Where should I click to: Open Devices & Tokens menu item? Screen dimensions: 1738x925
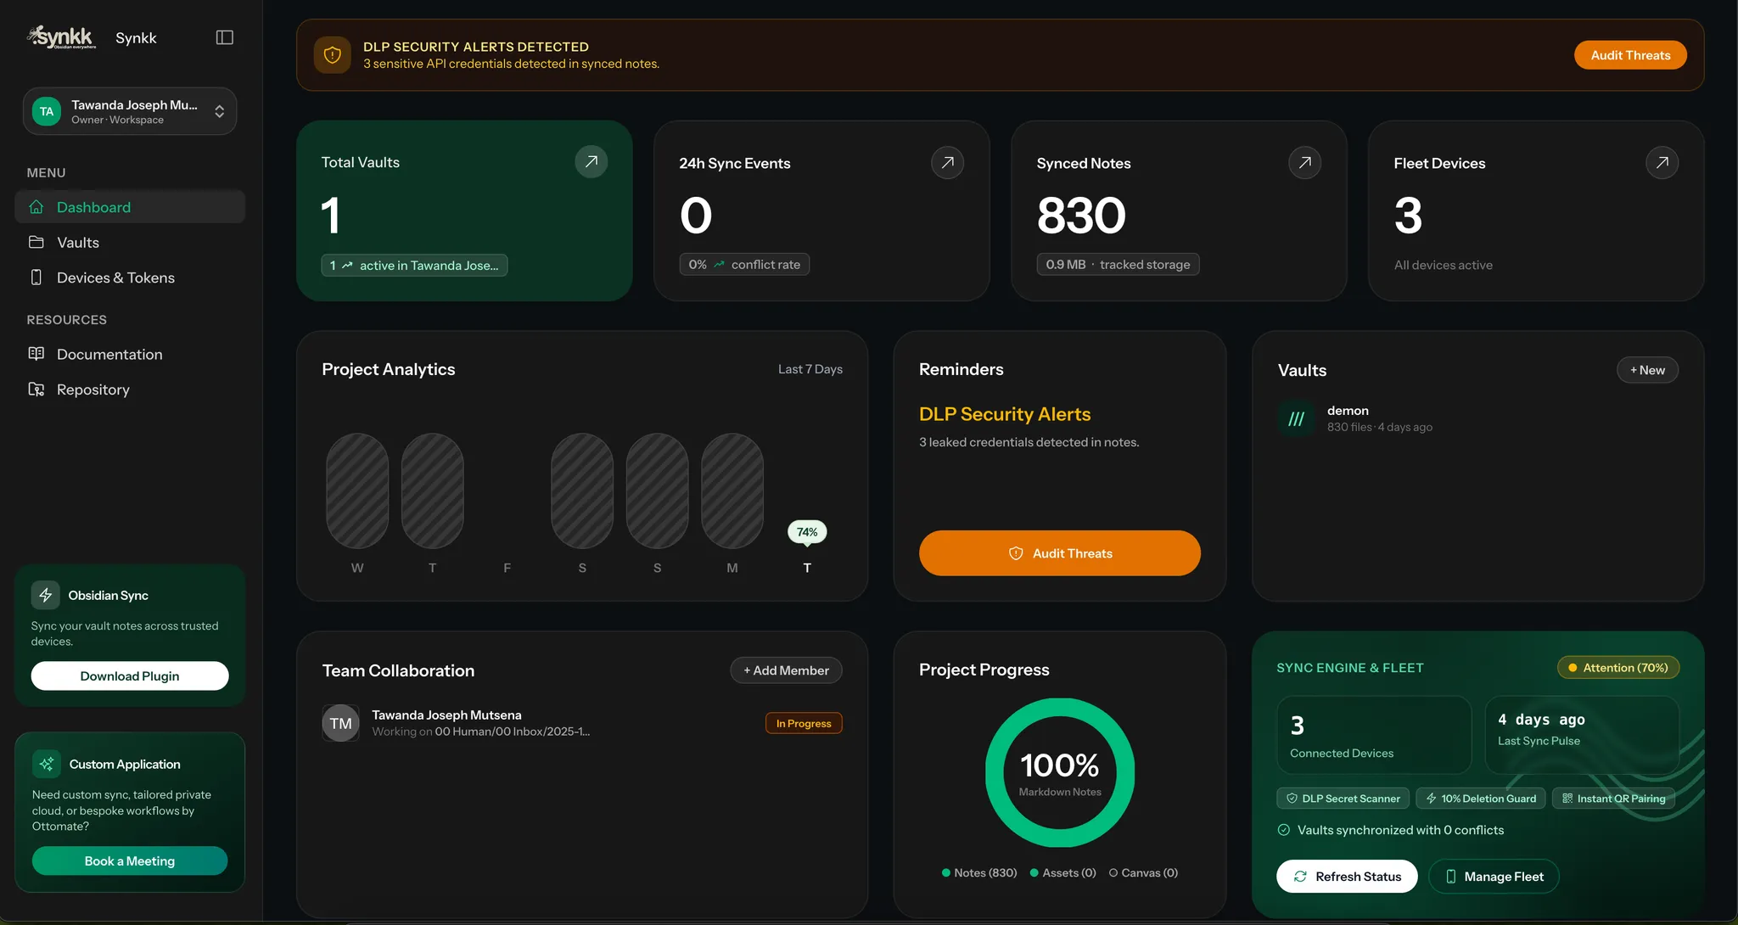[x=130, y=277]
